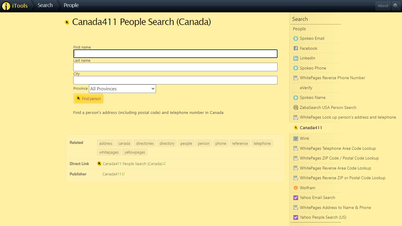402x226 pixels.
Task: Click the WhitePages ZIP Code Lookup icon
Action: [296, 158]
